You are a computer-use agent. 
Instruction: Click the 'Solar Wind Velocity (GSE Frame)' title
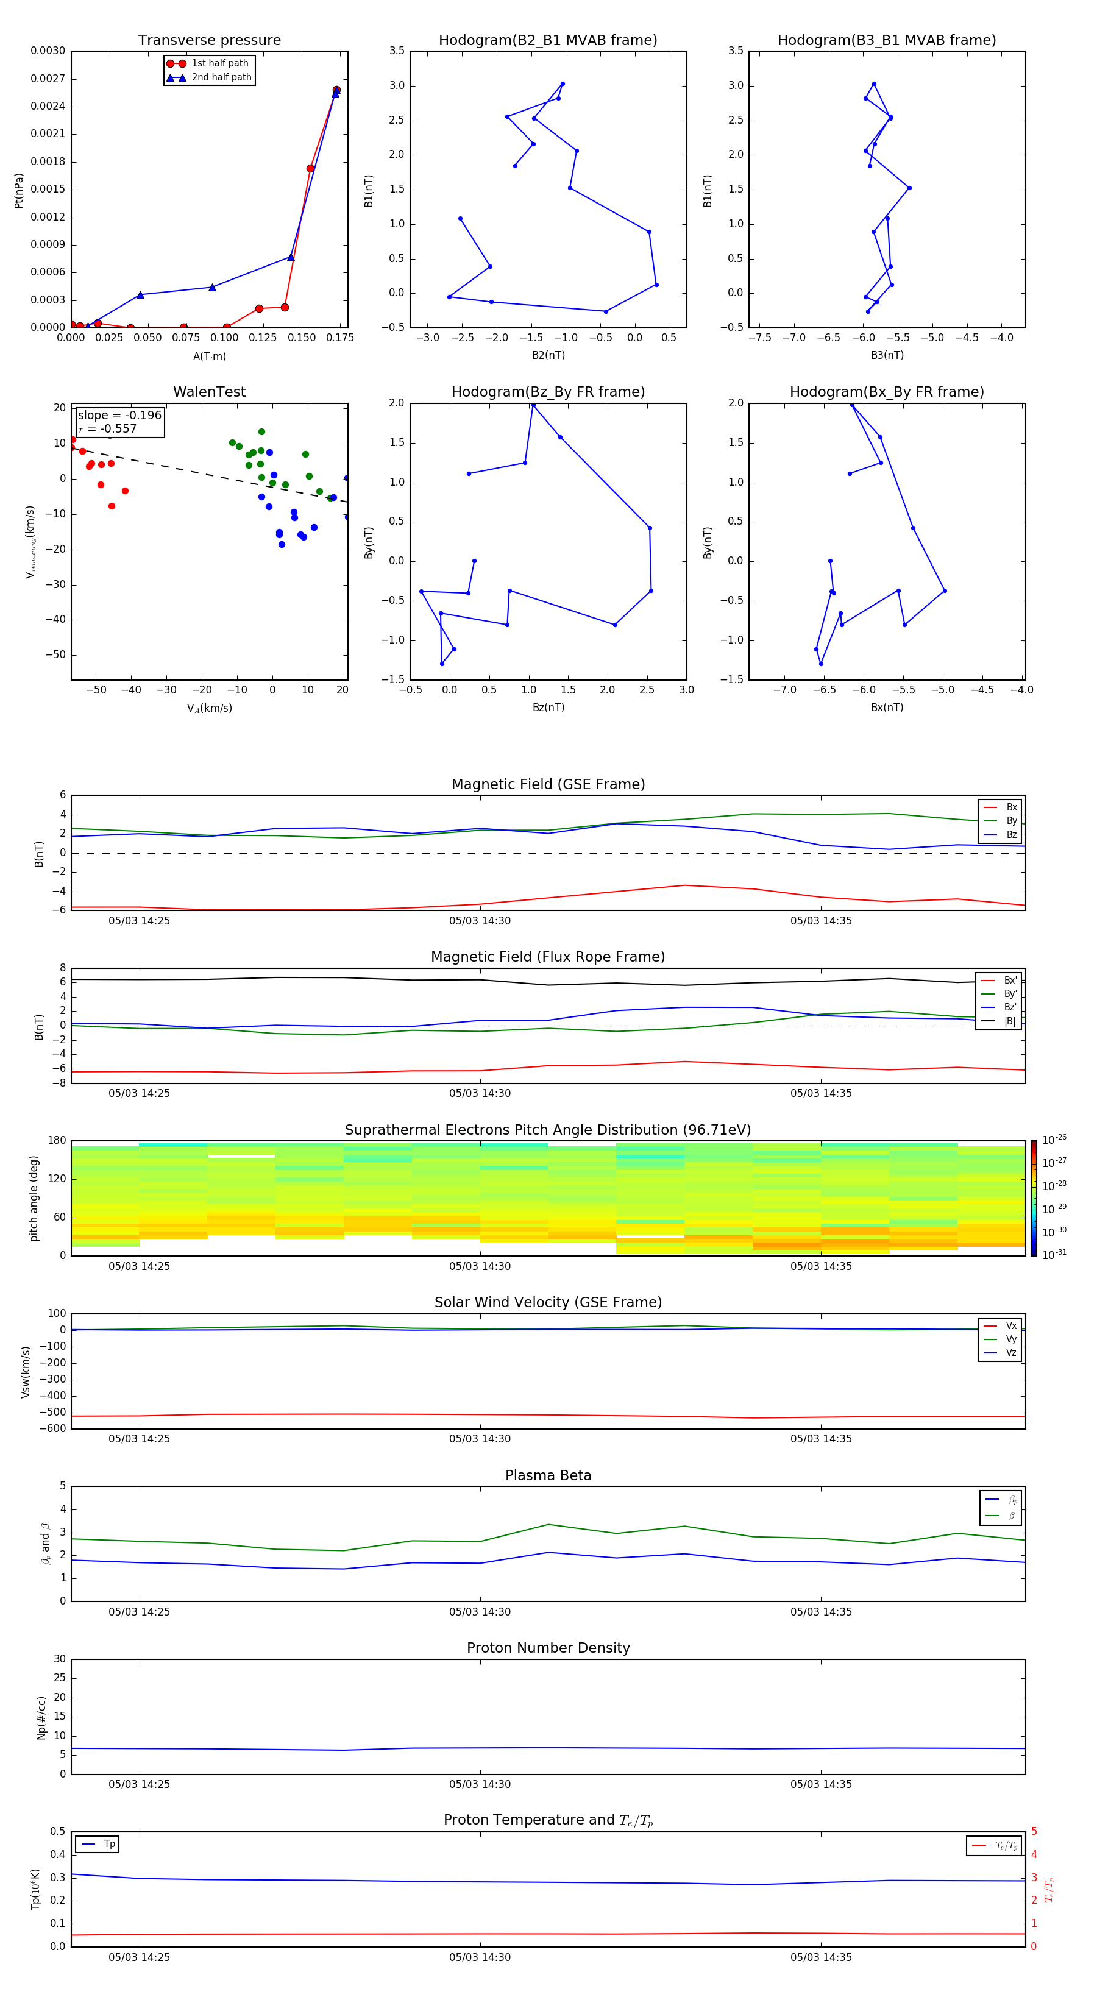[548, 1302]
